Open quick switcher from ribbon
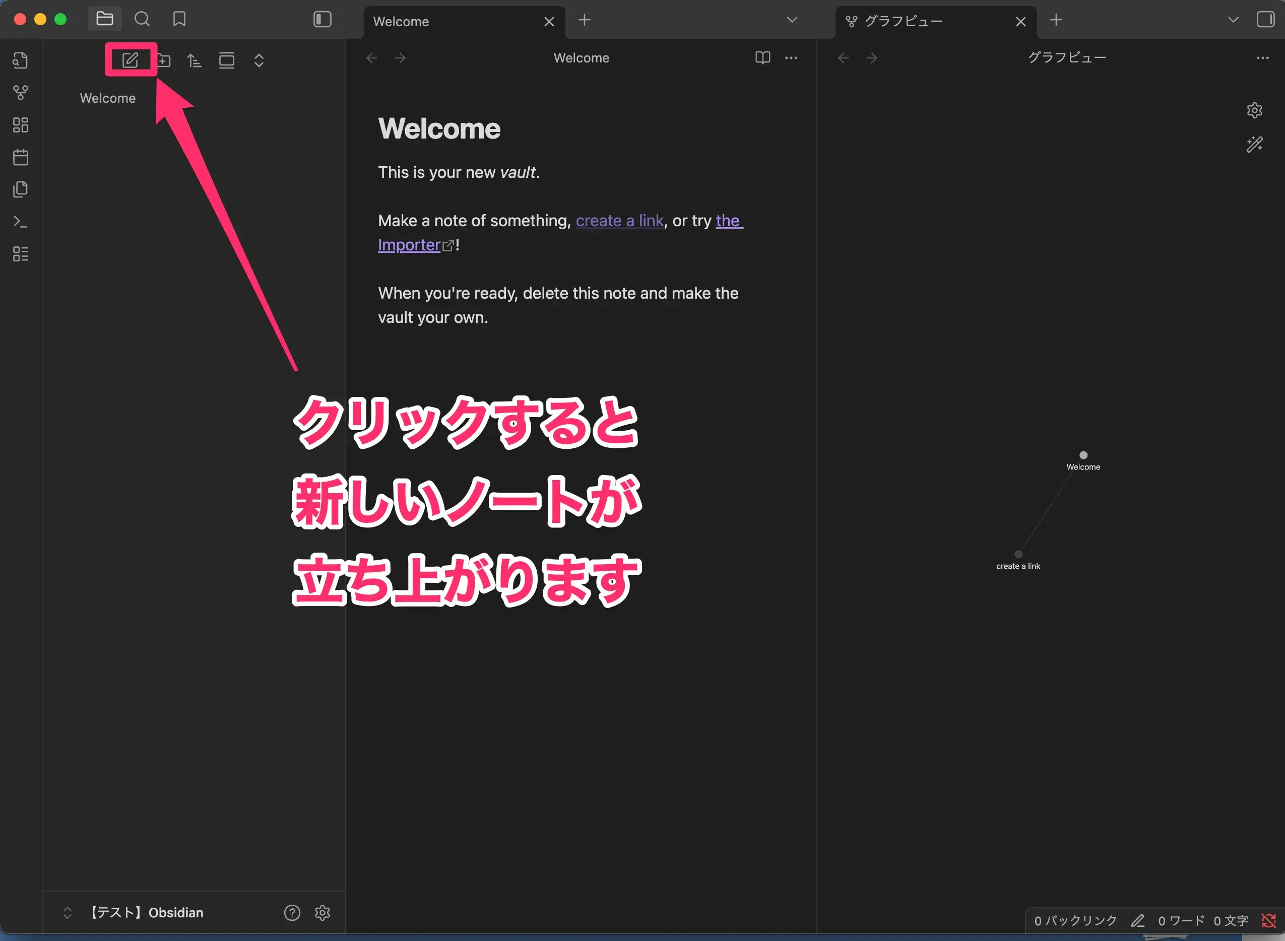The height and width of the screenshot is (941, 1285). coord(21,60)
